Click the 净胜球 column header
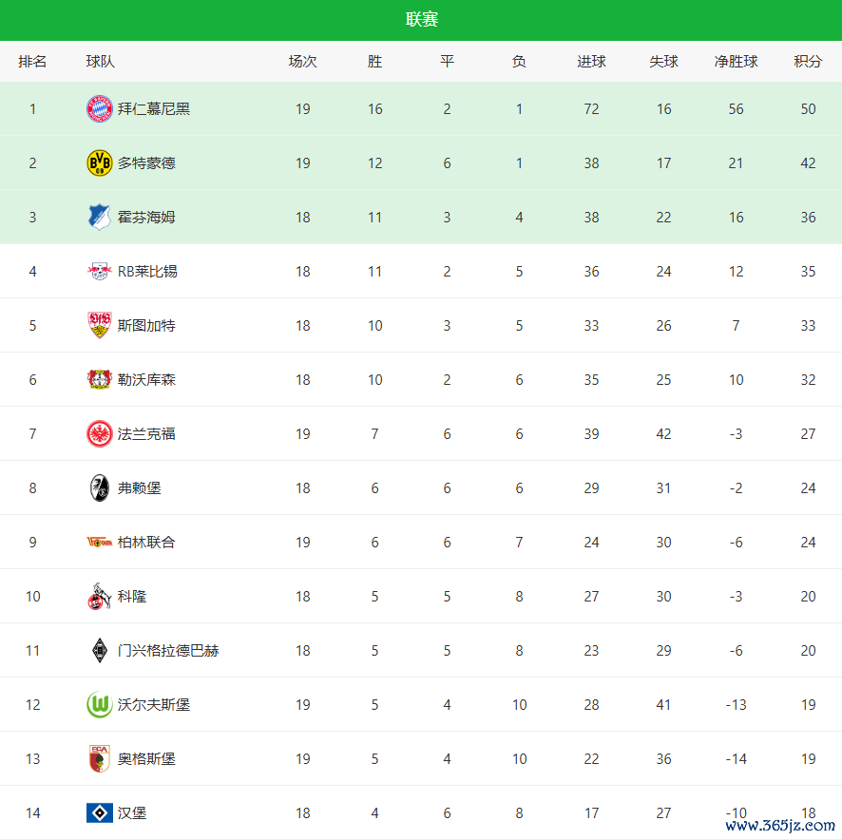 [x=736, y=62]
